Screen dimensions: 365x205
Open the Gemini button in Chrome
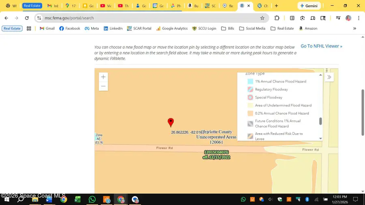(309, 6)
